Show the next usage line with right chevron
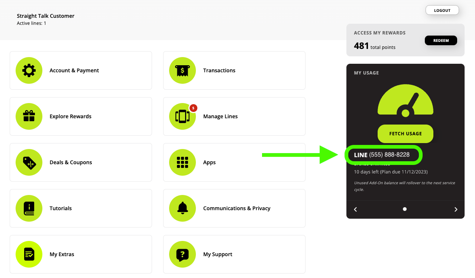The height and width of the screenshot is (278, 475). (x=456, y=209)
